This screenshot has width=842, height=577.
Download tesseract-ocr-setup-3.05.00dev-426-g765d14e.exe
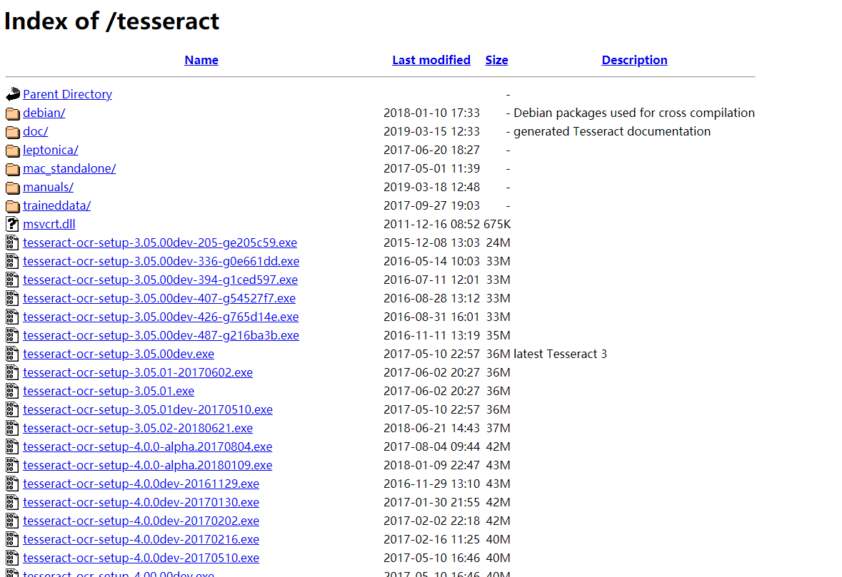tap(161, 317)
